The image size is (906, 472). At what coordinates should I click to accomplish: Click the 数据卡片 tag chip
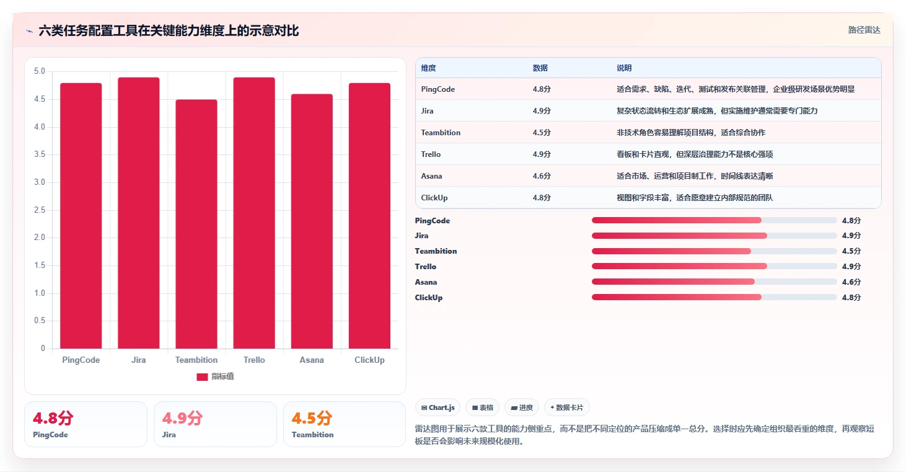pyautogui.click(x=567, y=407)
